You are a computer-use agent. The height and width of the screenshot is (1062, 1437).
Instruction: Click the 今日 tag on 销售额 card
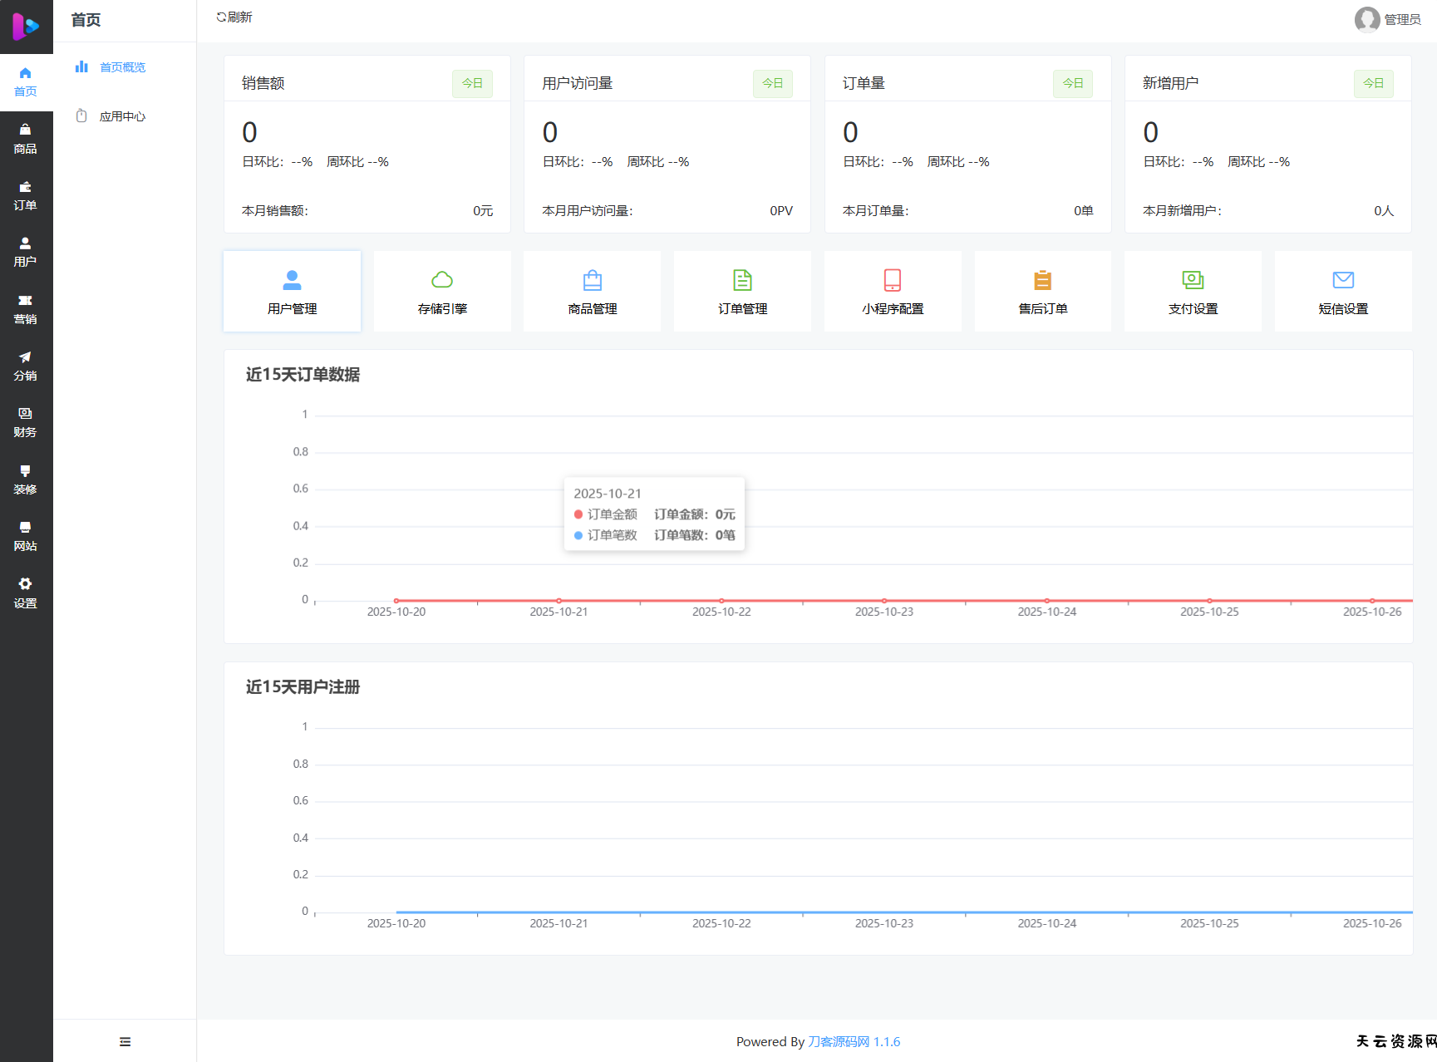[x=472, y=83]
